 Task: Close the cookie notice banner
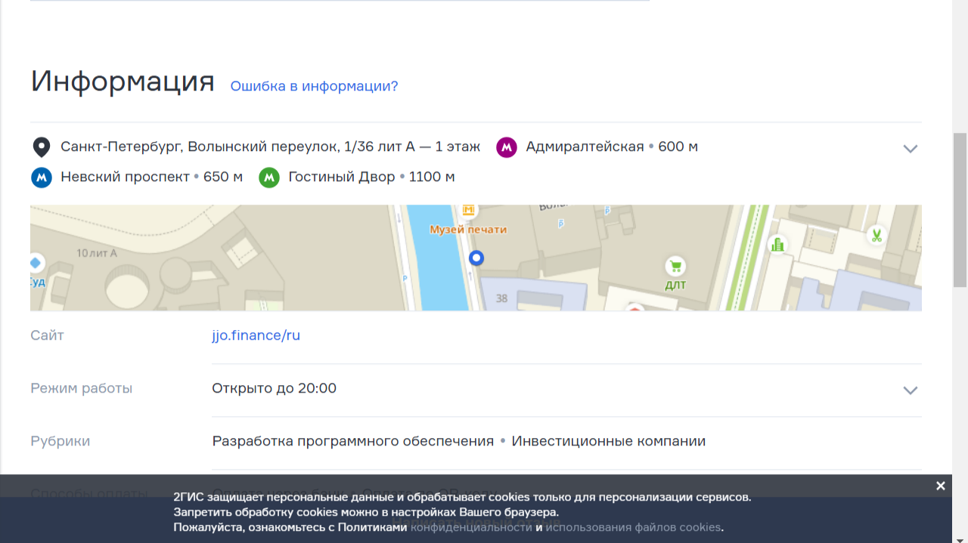click(940, 486)
